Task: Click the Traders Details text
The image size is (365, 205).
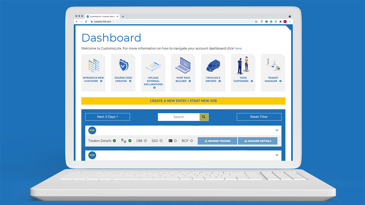Action: [x=99, y=141]
